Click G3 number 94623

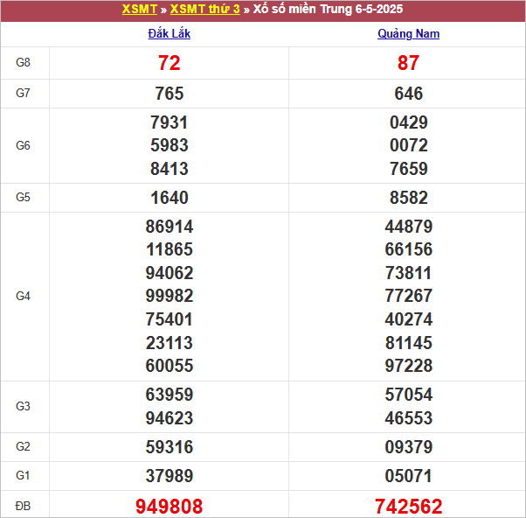coord(170,418)
